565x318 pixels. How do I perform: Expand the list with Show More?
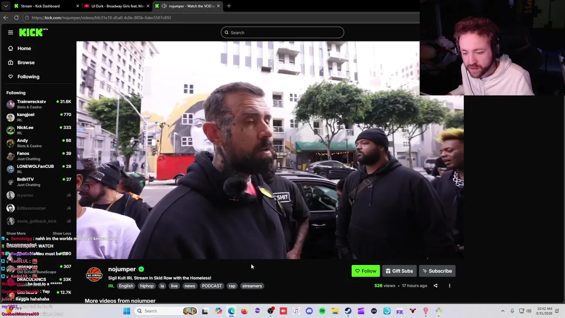pos(16,233)
